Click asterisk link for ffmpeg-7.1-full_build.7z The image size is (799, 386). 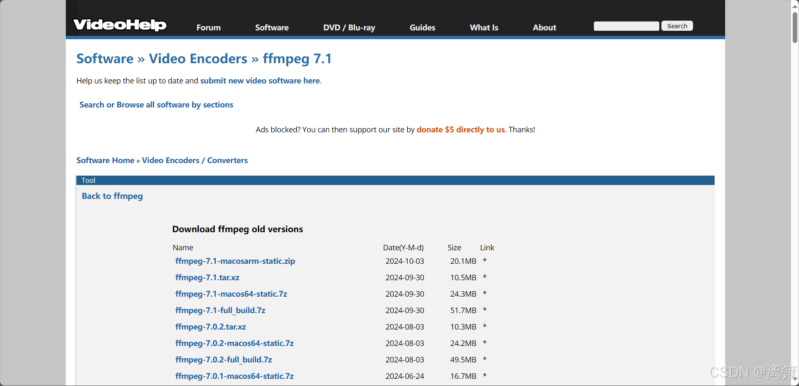coord(485,310)
